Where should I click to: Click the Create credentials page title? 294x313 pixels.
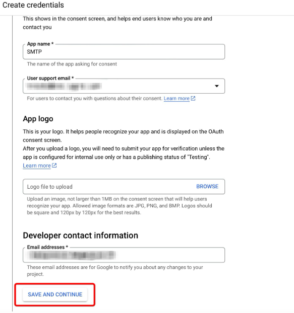click(x=33, y=5)
